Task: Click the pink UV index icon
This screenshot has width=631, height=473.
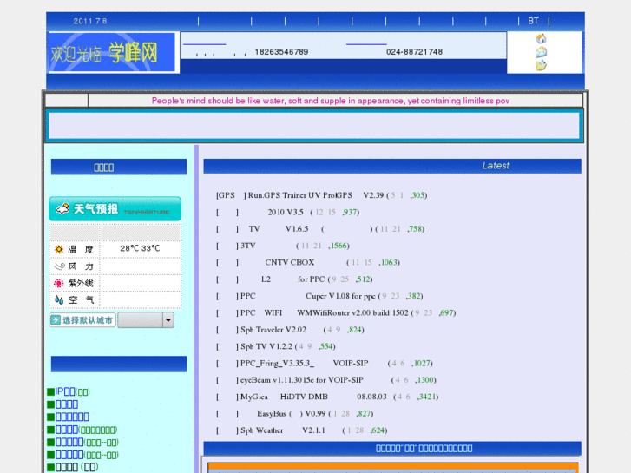Action: 59,283
